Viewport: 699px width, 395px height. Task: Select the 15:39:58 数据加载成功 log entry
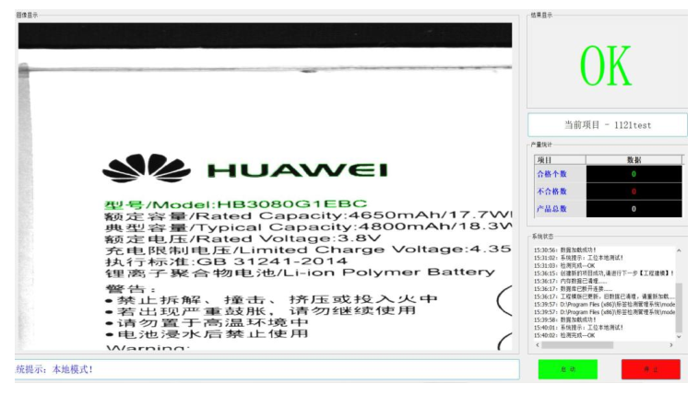point(564,319)
